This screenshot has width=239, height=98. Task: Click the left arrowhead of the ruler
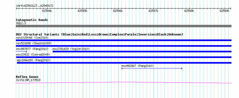click(x=17, y=8)
